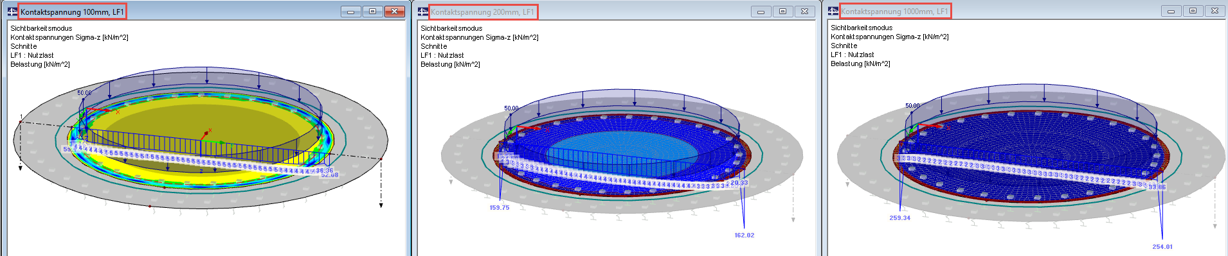Close the Kontaktspannung 200mm window

click(x=804, y=12)
